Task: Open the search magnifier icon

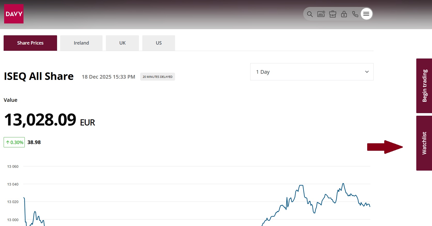Action: point(310,14)
